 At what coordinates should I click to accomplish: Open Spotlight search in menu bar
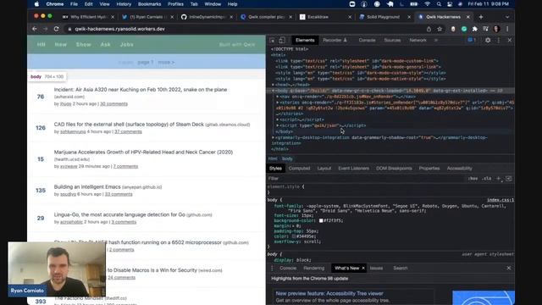(439, 4)
